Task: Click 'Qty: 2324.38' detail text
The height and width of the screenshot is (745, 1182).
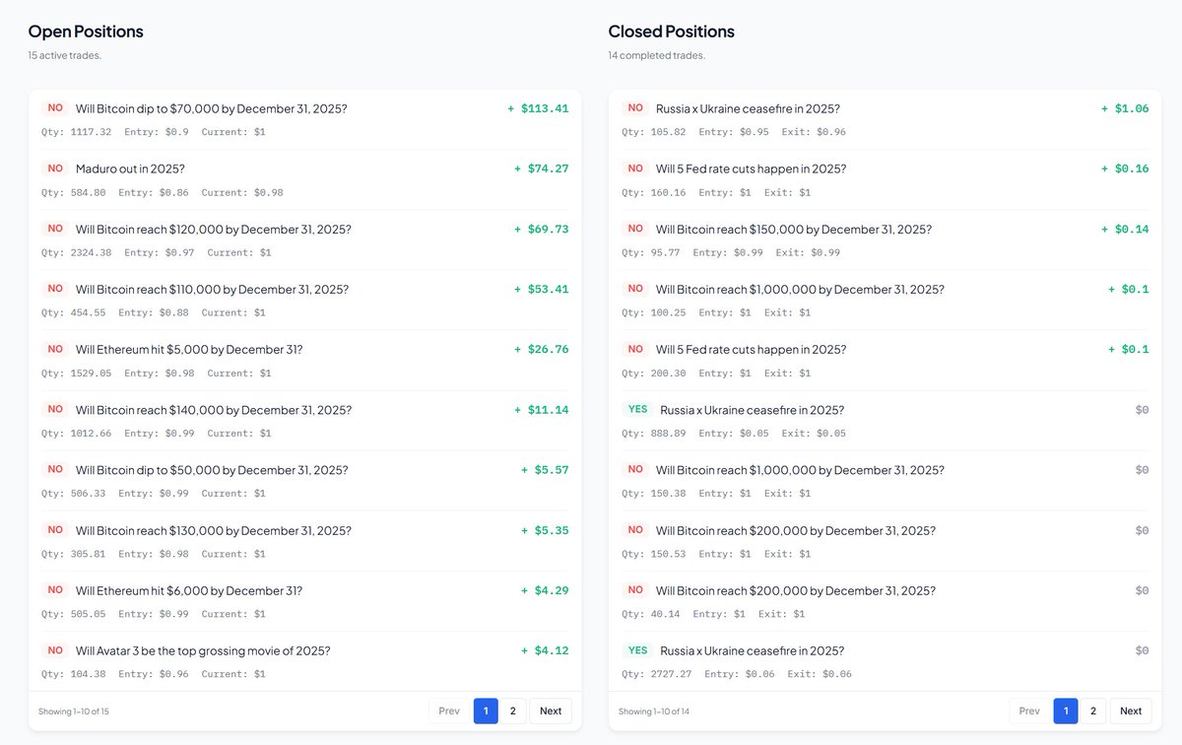Action: pyautogui.click(x=77, y=252)
